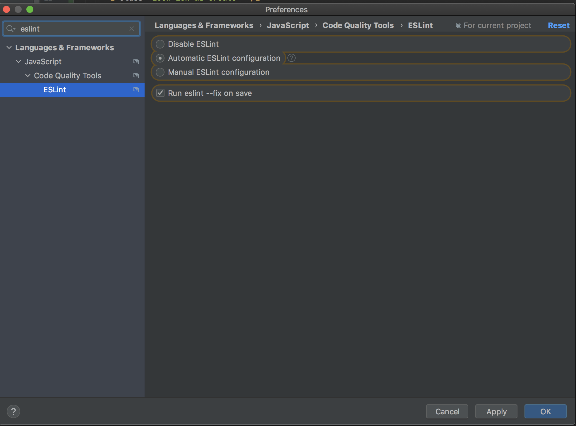Collapse the Languages & Frameworks tree node
The width and height of the screenshot is (576, 426).
click(x=9, y=47)
